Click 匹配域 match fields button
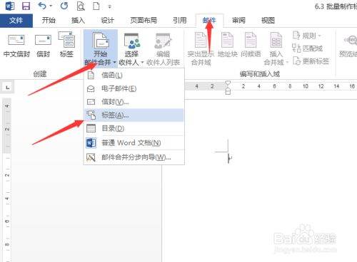The width and height of the screenshot is (357, 262). coord(307,48)
